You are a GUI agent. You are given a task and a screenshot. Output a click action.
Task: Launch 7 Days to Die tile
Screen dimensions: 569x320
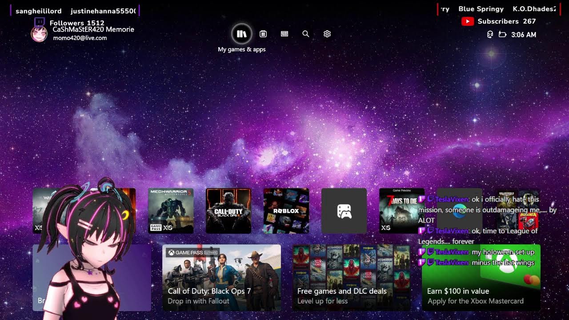coord(402,211)
